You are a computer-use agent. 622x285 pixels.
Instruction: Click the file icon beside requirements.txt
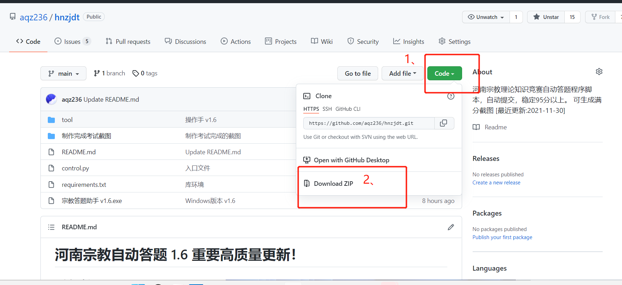tap(51, 184)
